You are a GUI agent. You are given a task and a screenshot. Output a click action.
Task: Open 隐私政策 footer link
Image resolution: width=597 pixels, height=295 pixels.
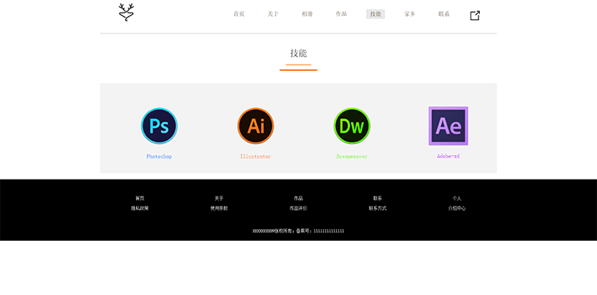tap(140, 208)
